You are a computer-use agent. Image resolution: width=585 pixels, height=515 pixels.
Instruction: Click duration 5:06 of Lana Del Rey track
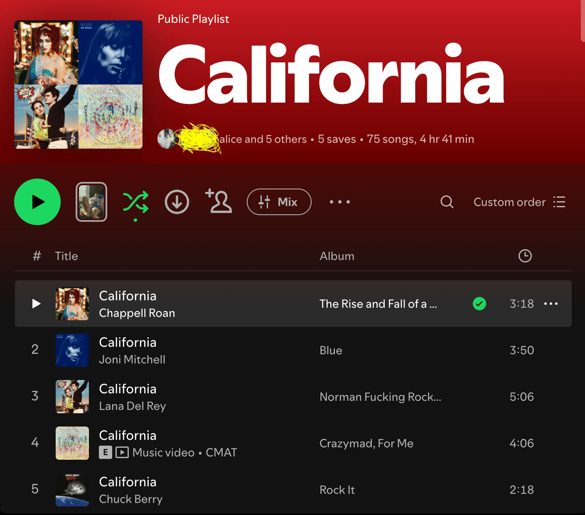(522, 397)
